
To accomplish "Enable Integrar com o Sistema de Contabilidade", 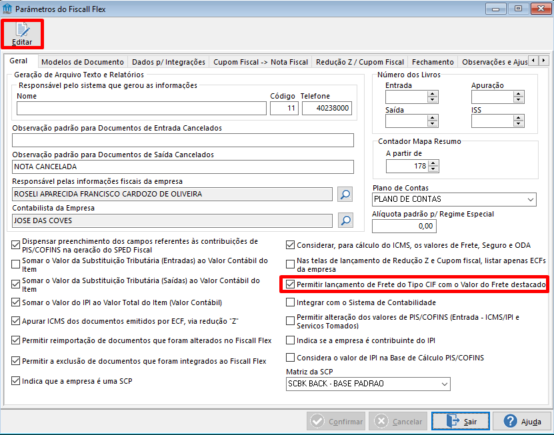I will pyautogui.click(x=290, y=302).
